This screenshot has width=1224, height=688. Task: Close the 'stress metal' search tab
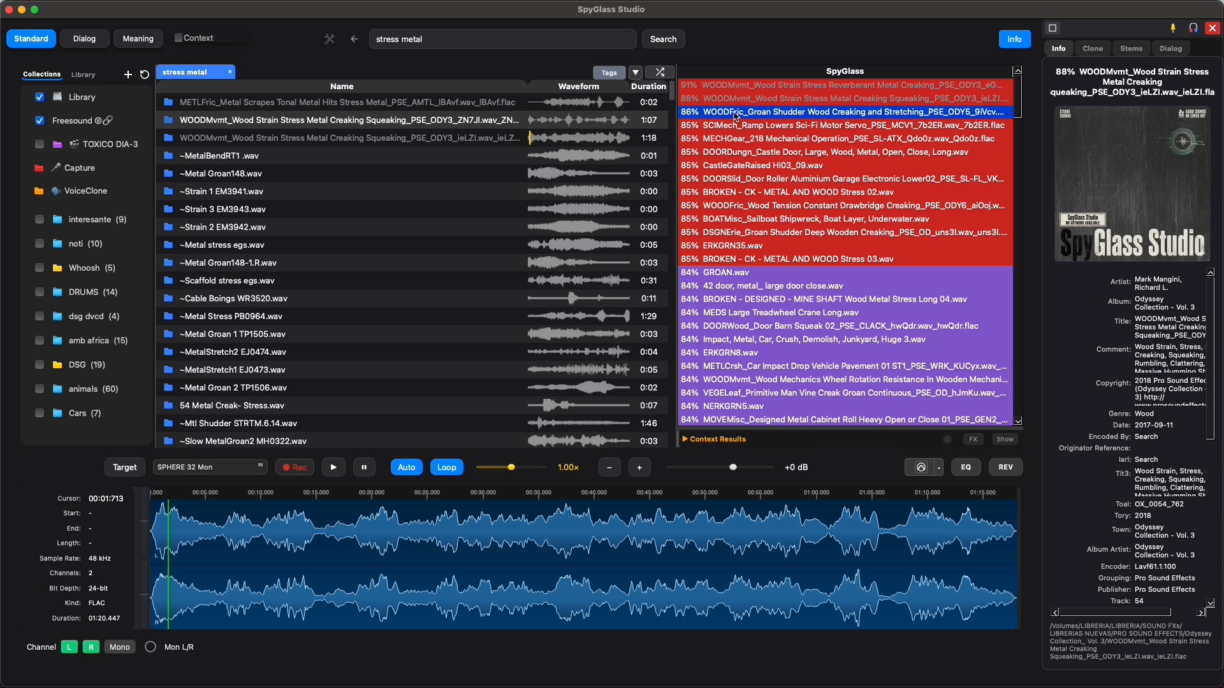[230, 72]
